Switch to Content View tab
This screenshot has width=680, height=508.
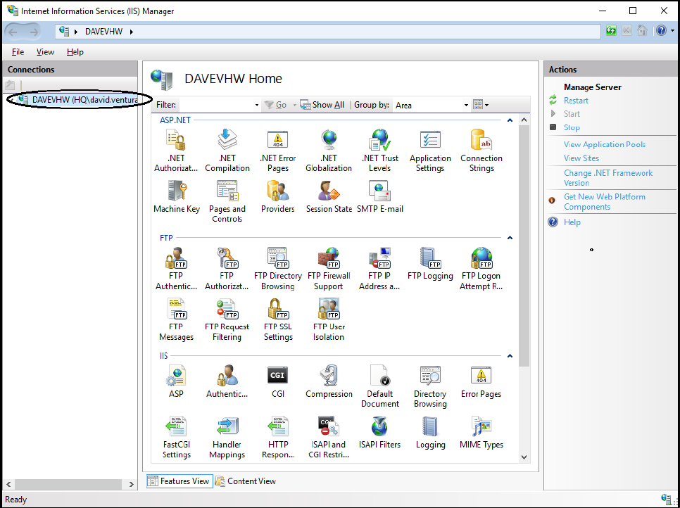pos(246,481)
